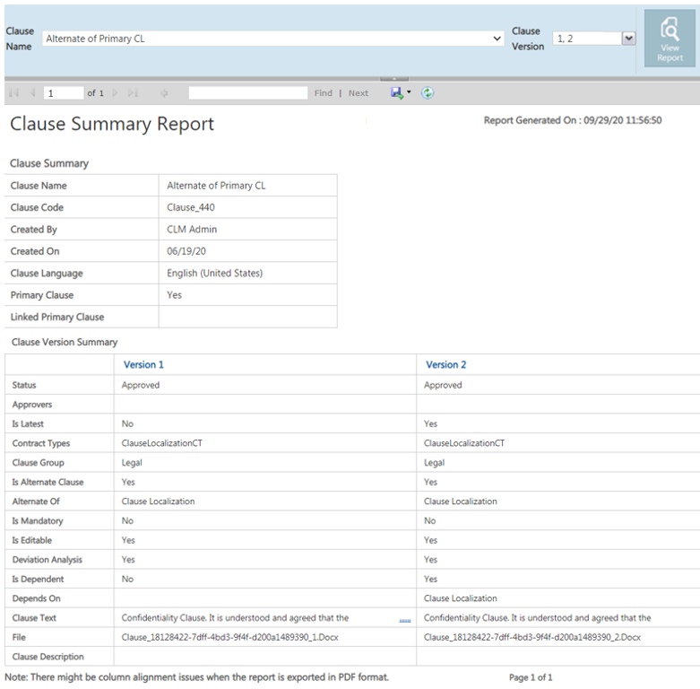The image size is (700, 689).
Task: Click the Version 2 Docx file name
Action: pos(532,637)
